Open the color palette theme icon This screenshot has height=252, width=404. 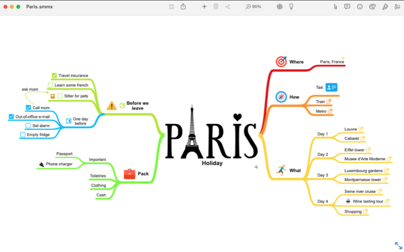click(x=372, y=7)
